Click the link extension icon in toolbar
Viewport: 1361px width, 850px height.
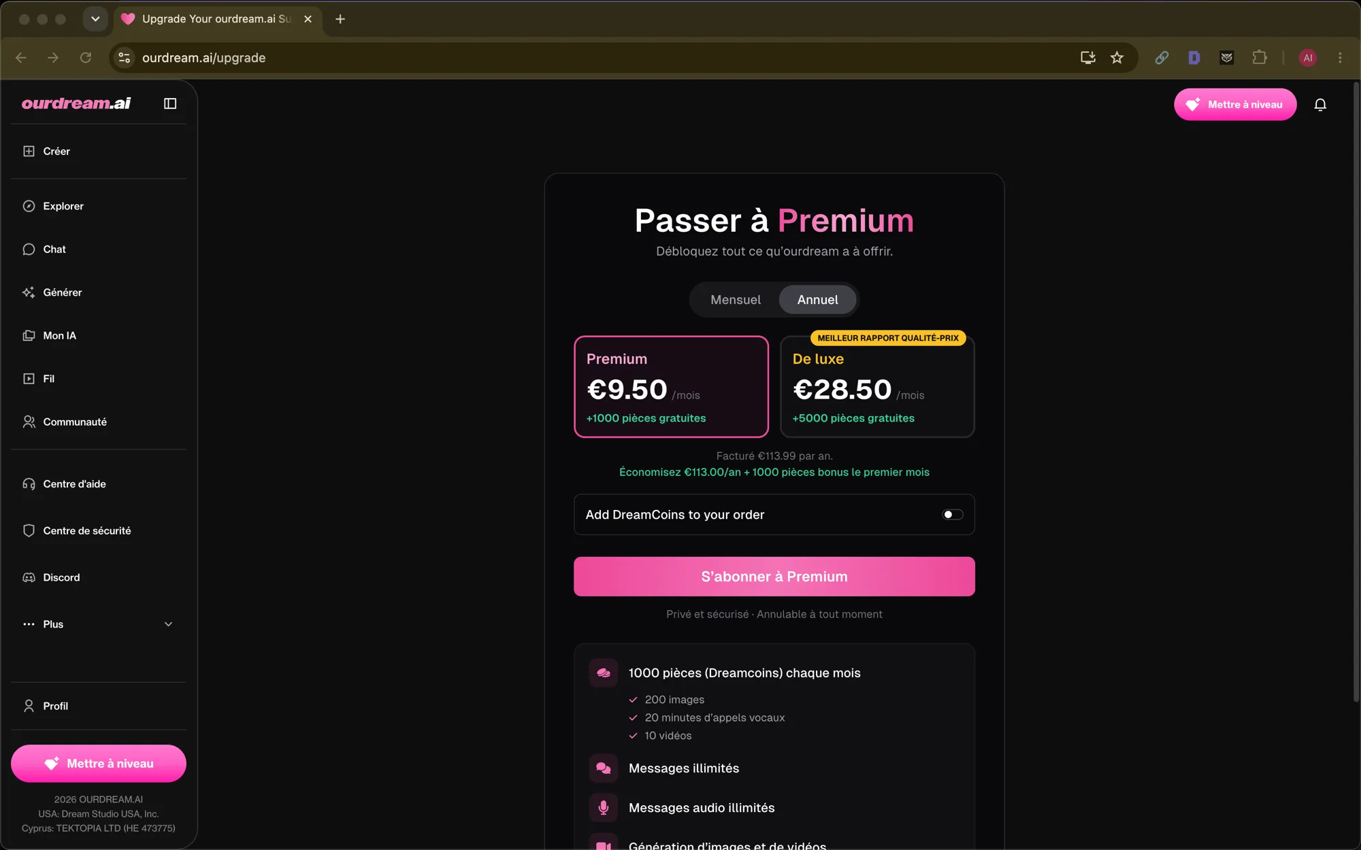[x=1162, y=58]
